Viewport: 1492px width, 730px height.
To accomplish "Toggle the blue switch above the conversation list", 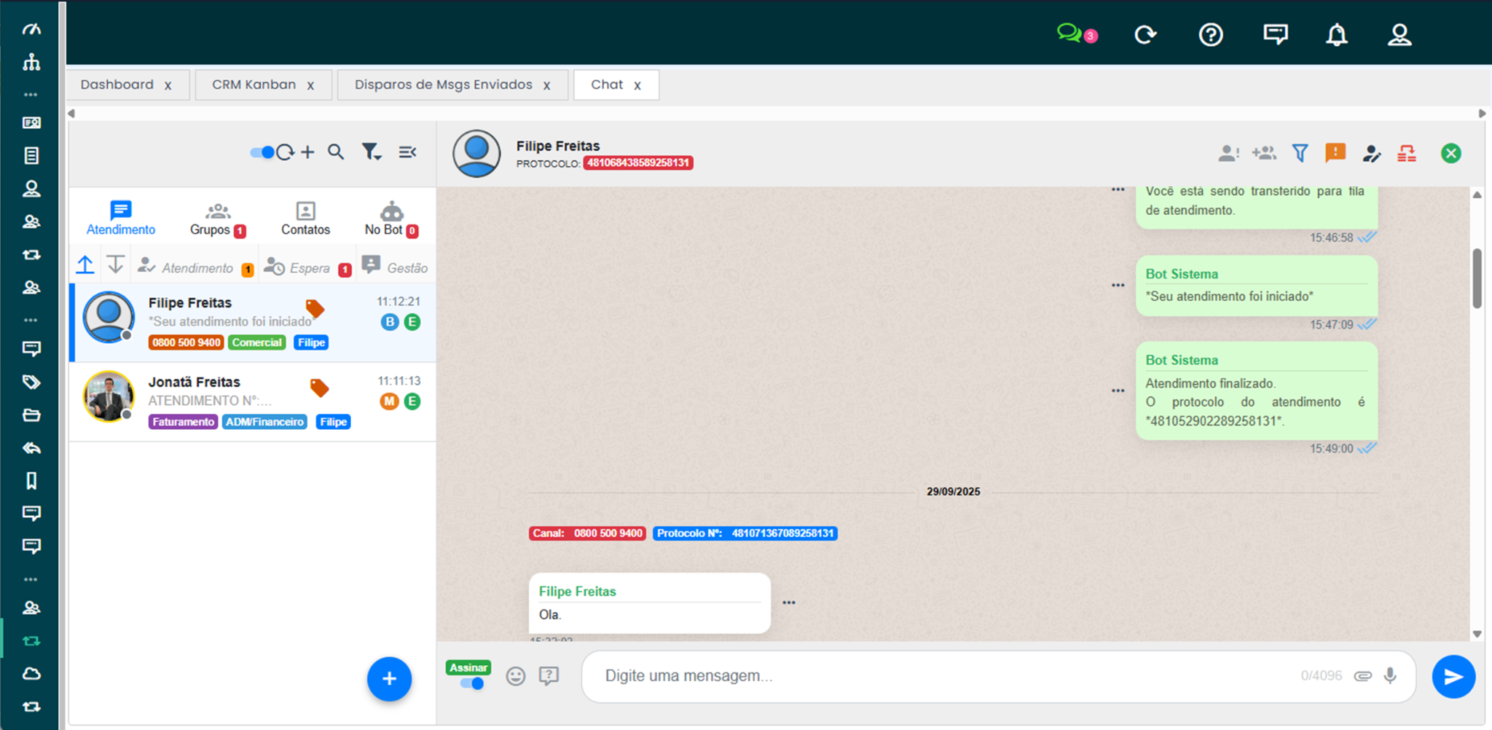I will [262, 152].
